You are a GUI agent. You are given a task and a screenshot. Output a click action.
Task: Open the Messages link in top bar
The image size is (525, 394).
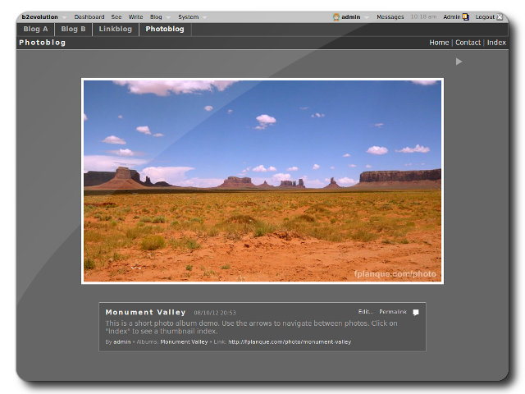click(390, 16)
